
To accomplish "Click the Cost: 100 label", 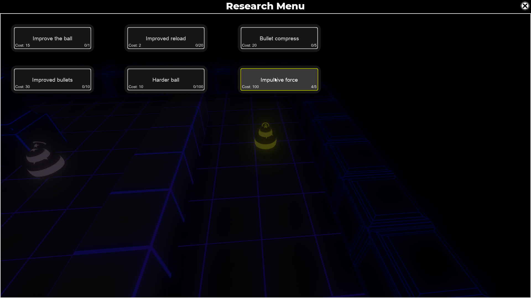I will click(250, 87).
